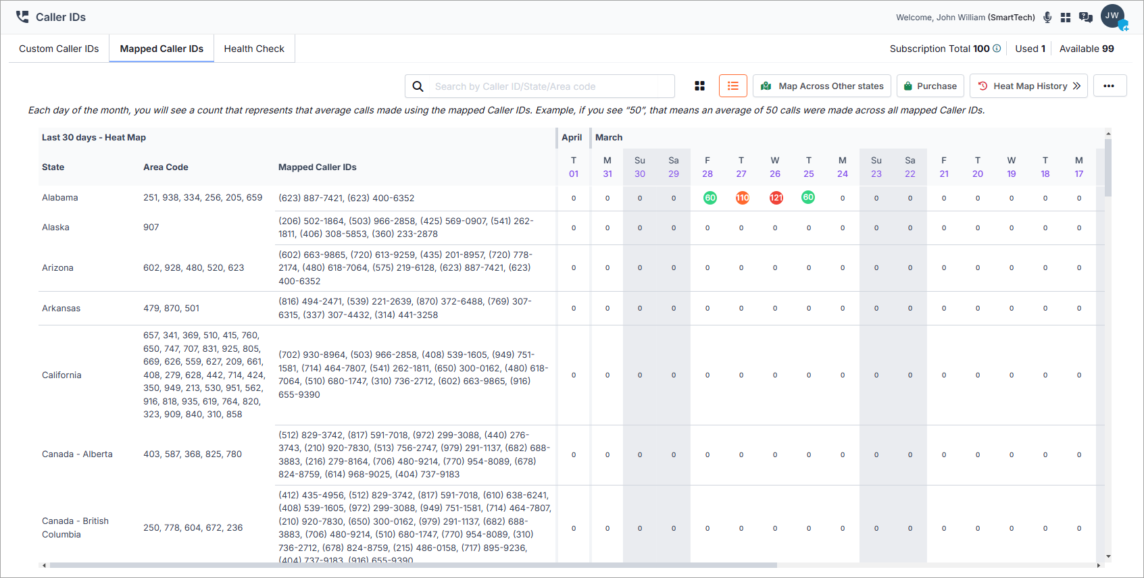Open the apps grid icon in header

point(1066,18)
